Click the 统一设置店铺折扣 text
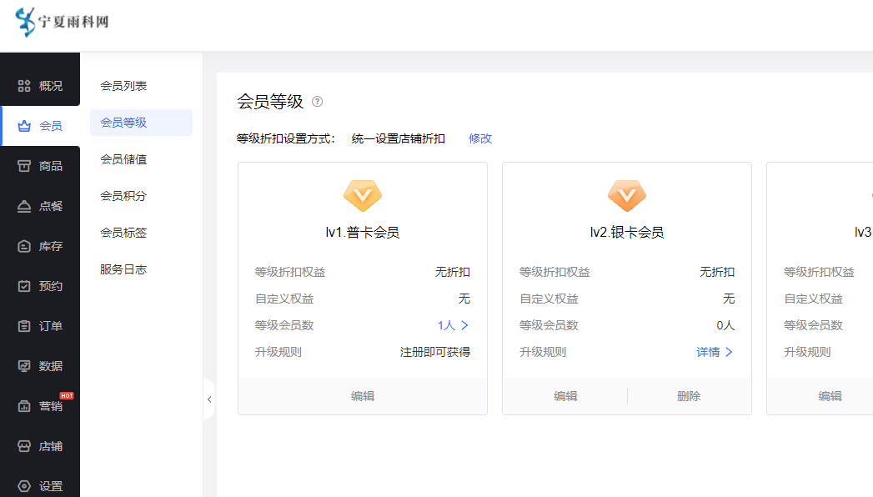 [x=399, y=138]
